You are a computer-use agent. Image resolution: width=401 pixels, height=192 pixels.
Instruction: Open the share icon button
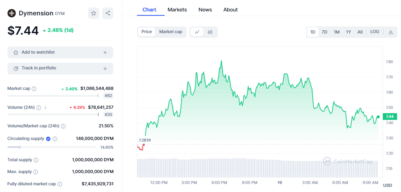[x=108, y=13]
